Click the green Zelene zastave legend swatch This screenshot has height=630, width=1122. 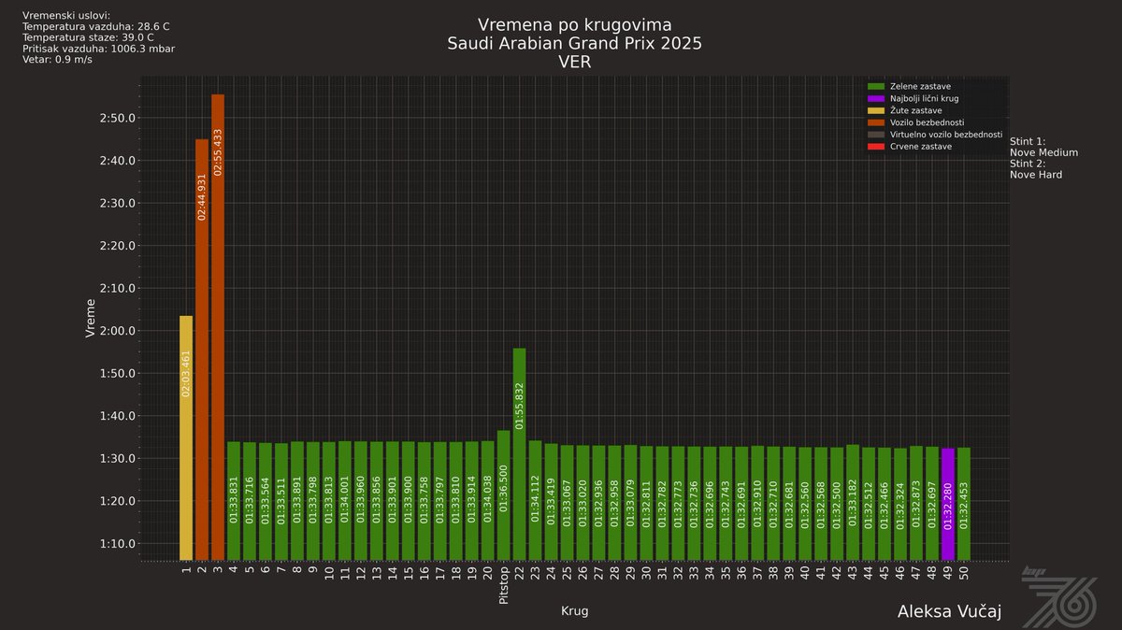875,86
